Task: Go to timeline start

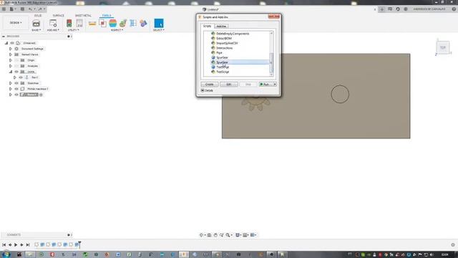Action: tap(4, 245)
